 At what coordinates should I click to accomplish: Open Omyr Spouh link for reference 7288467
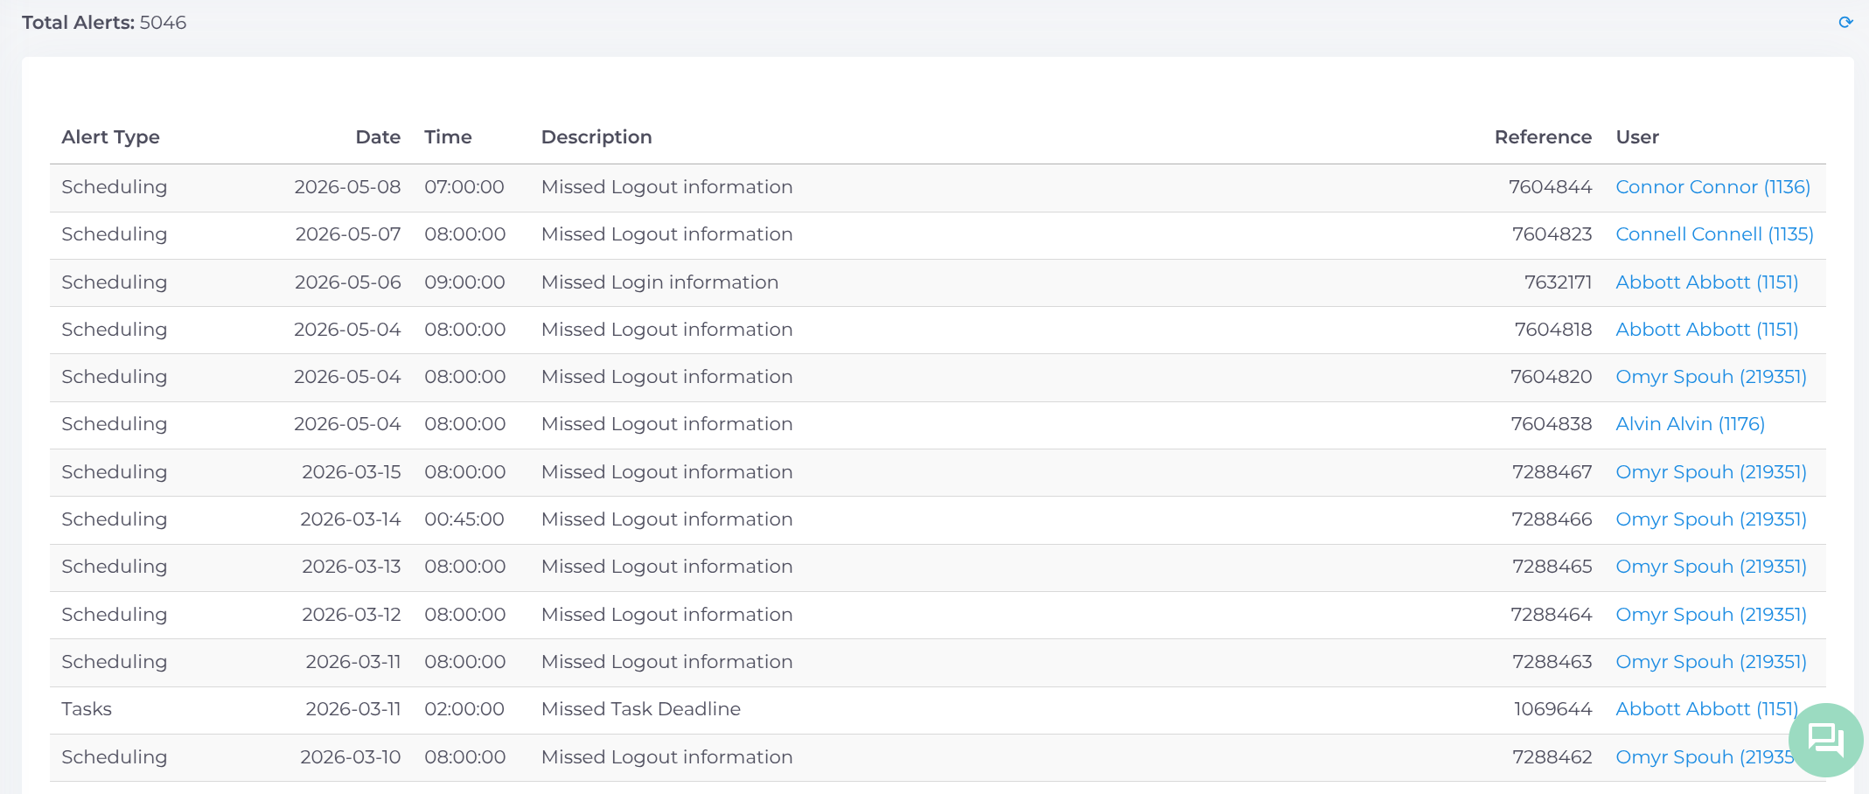pos(1711,472)
